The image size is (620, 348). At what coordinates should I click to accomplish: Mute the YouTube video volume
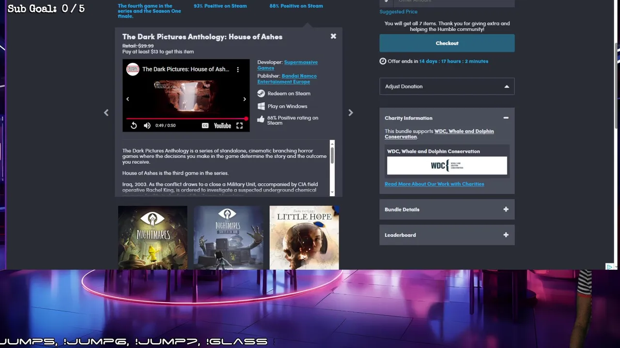point(147,126)
